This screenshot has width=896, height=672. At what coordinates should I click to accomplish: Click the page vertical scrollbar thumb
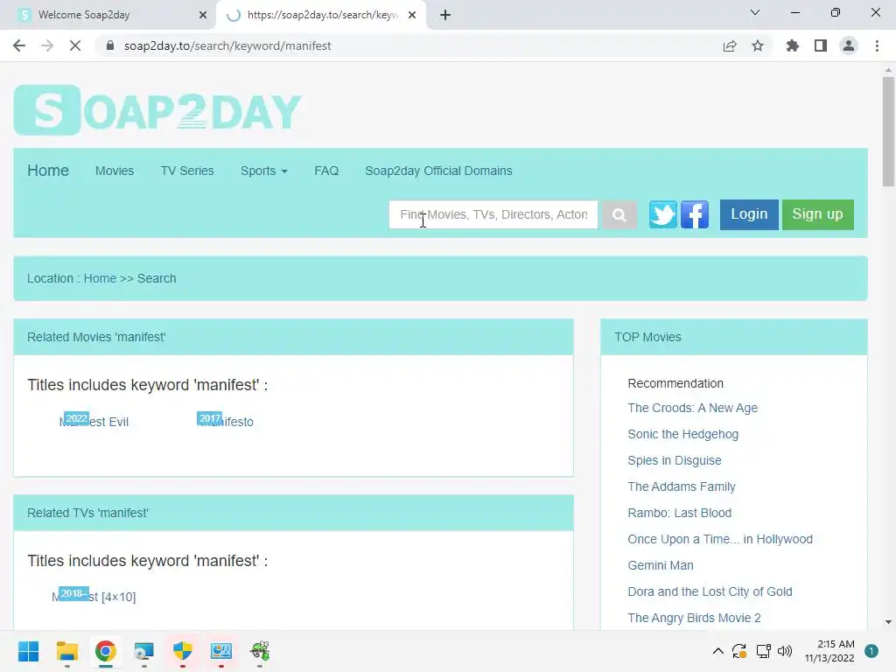pos(888,131)
